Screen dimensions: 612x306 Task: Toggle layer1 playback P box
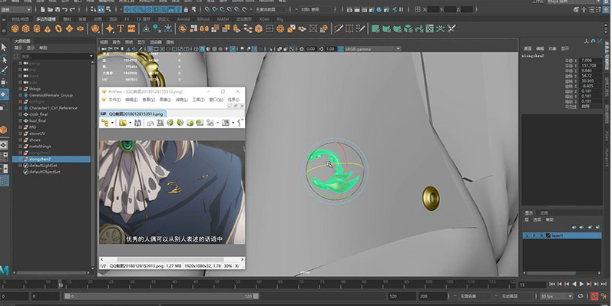pyautogui.click(x=534, y=235)
